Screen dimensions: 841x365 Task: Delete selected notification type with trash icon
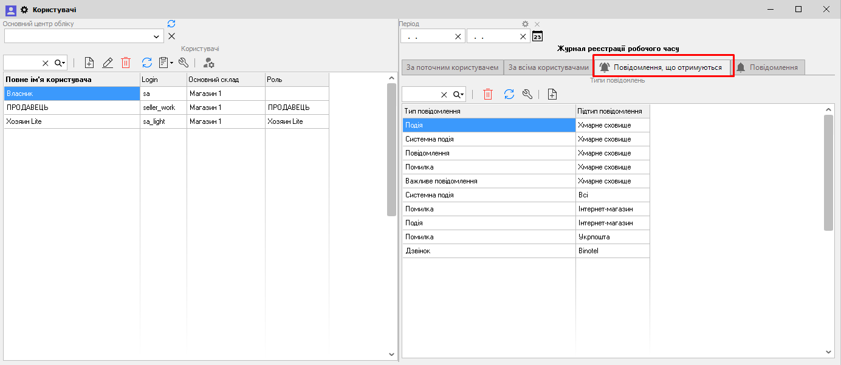[x=488, y=94]
